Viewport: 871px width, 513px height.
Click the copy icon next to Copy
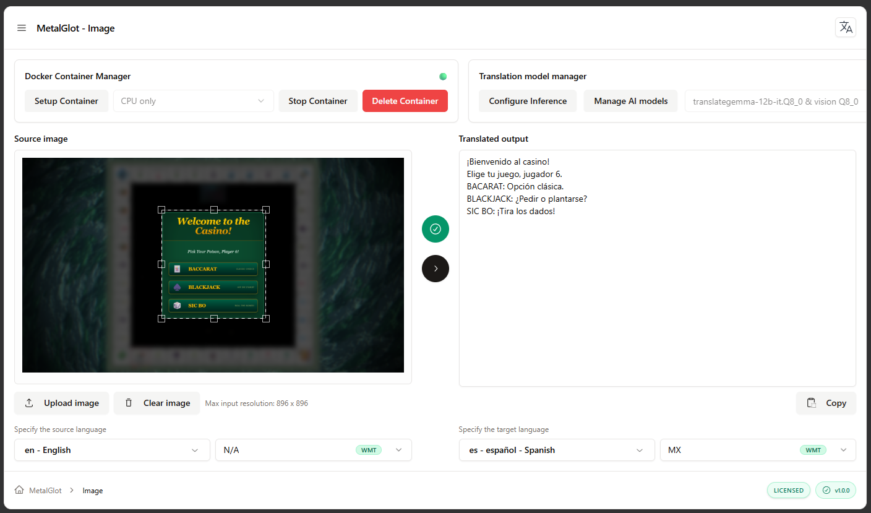point(812,403)
